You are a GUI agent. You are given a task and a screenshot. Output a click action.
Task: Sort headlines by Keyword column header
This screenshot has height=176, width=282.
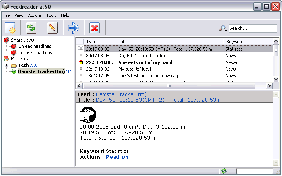point(235,42)
